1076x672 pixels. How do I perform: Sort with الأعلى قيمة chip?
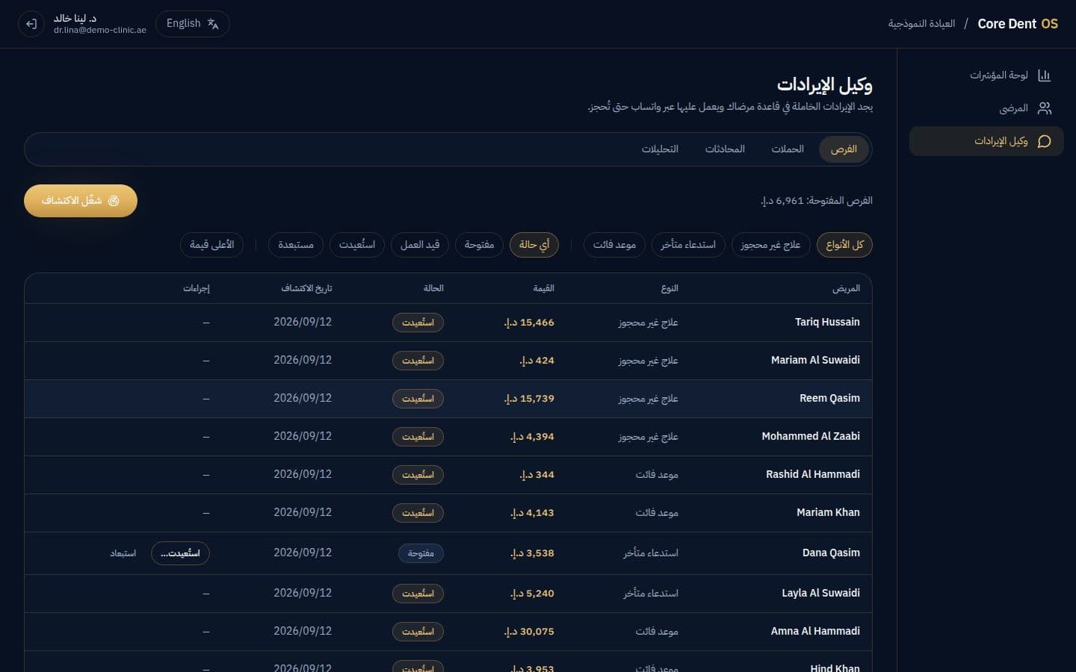click(211, 245)
